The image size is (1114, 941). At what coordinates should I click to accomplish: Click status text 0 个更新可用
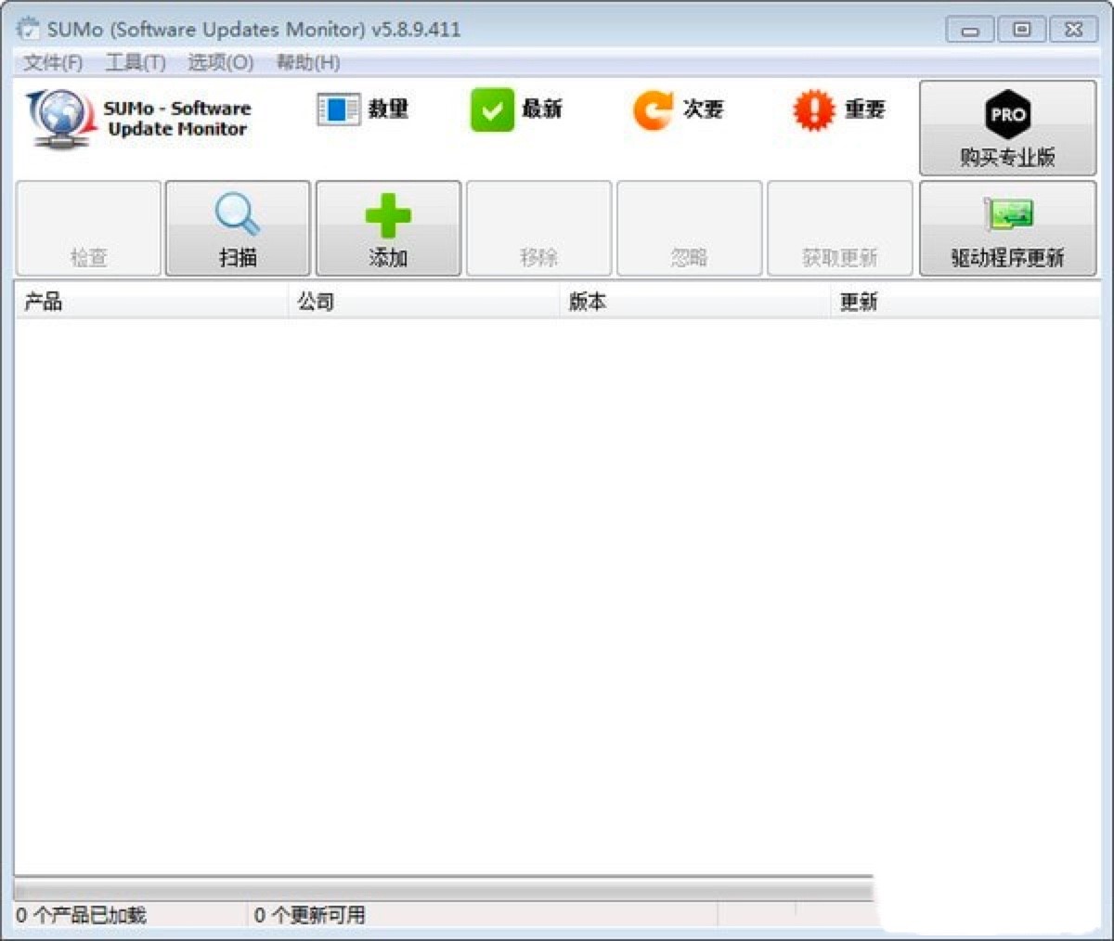(309, 915)
